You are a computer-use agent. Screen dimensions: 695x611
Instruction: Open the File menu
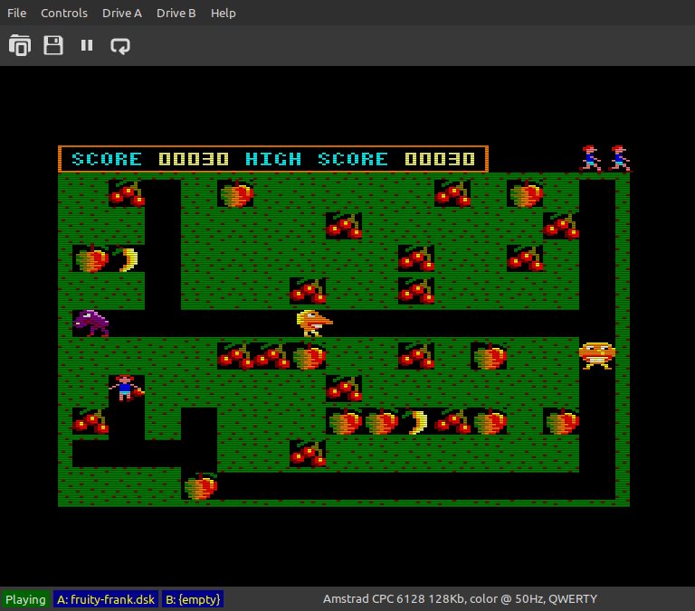[17, 14]
